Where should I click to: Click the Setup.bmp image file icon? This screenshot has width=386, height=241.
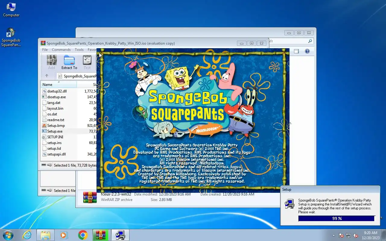(44, 126)
